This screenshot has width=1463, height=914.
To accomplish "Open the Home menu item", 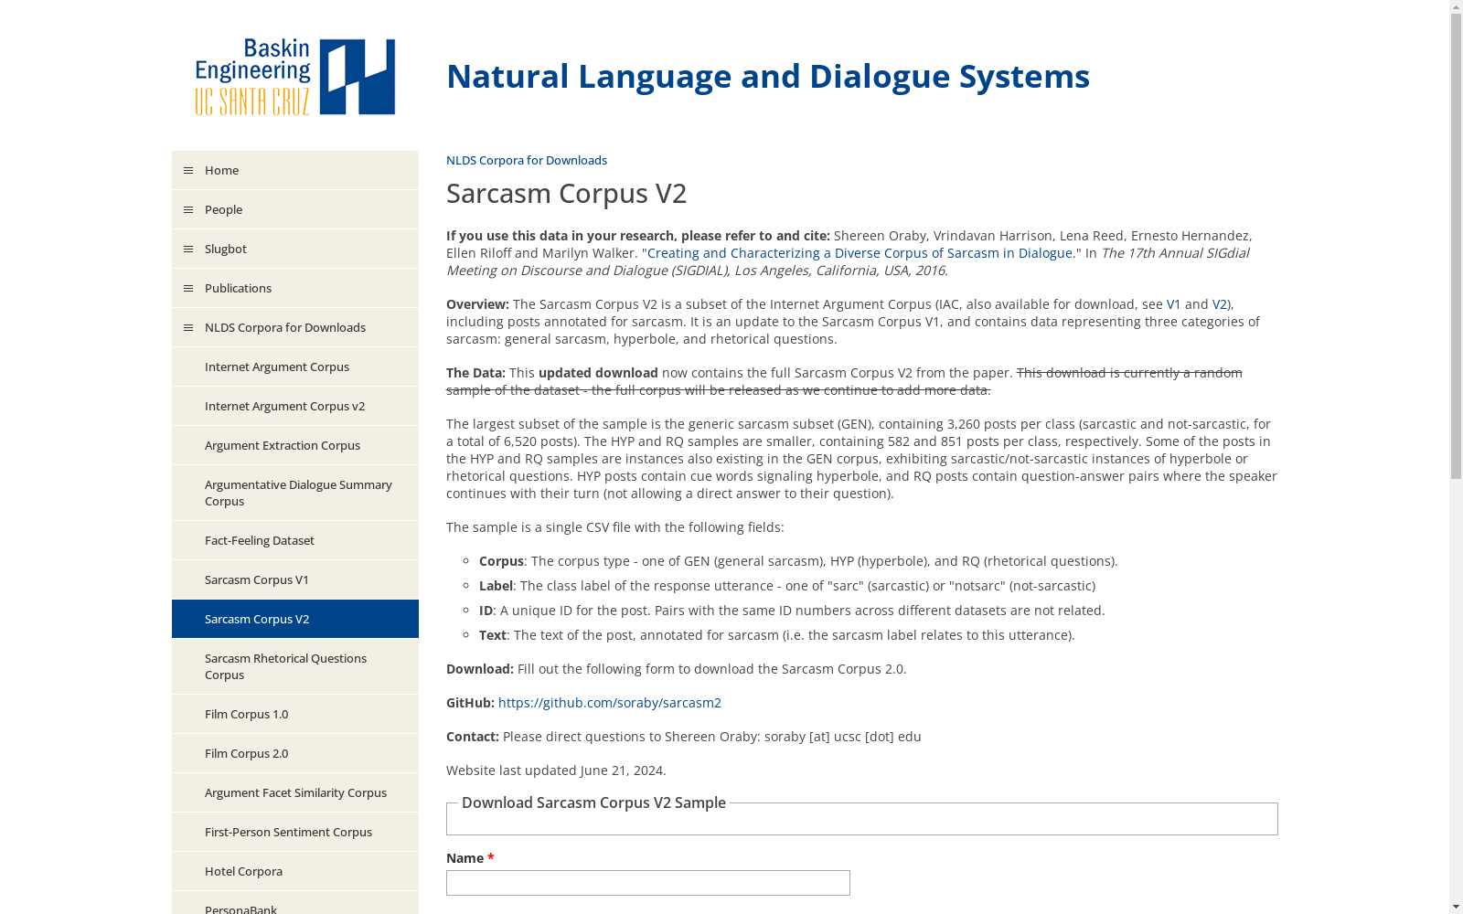I will point(295,170).
